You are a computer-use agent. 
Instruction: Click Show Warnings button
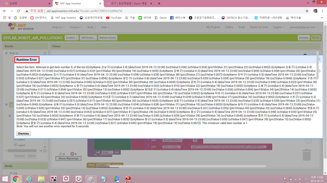[x=68, y=158]
